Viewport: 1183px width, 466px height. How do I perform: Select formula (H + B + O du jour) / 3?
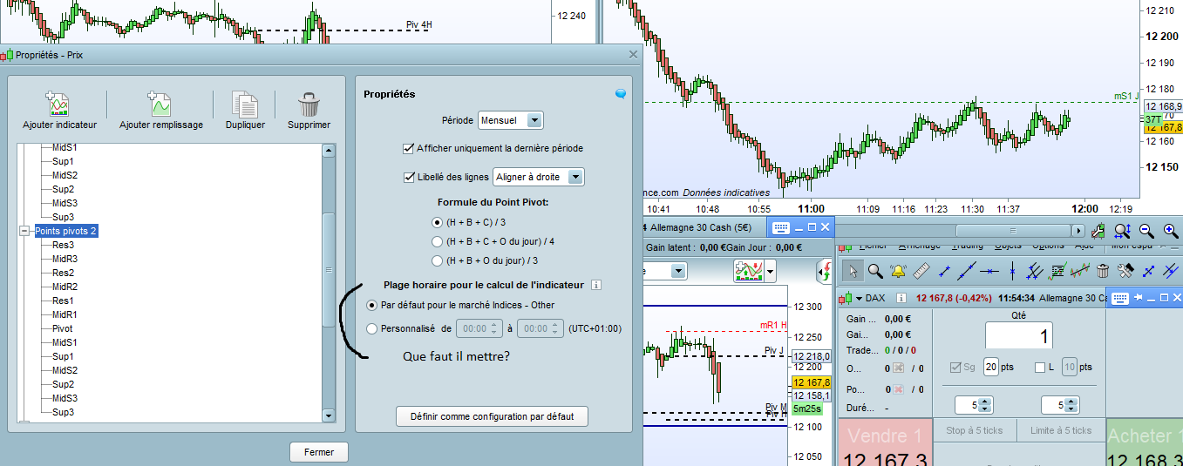pos(438,260)
